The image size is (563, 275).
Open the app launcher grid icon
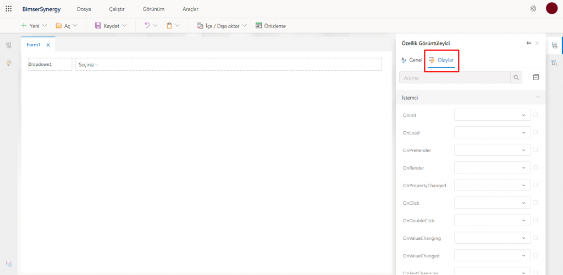pos(8,9)
